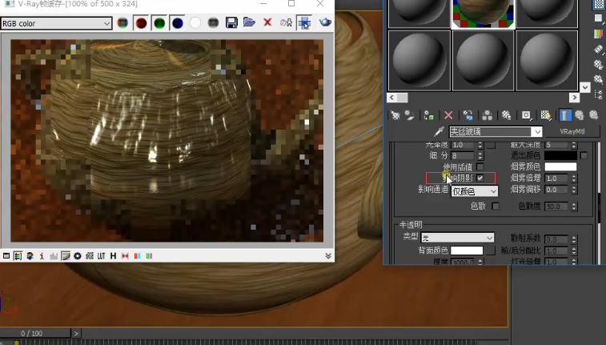Click the black 退出颜色 color swatch
This screenshot has width=606, height=345.
[560, 155]
